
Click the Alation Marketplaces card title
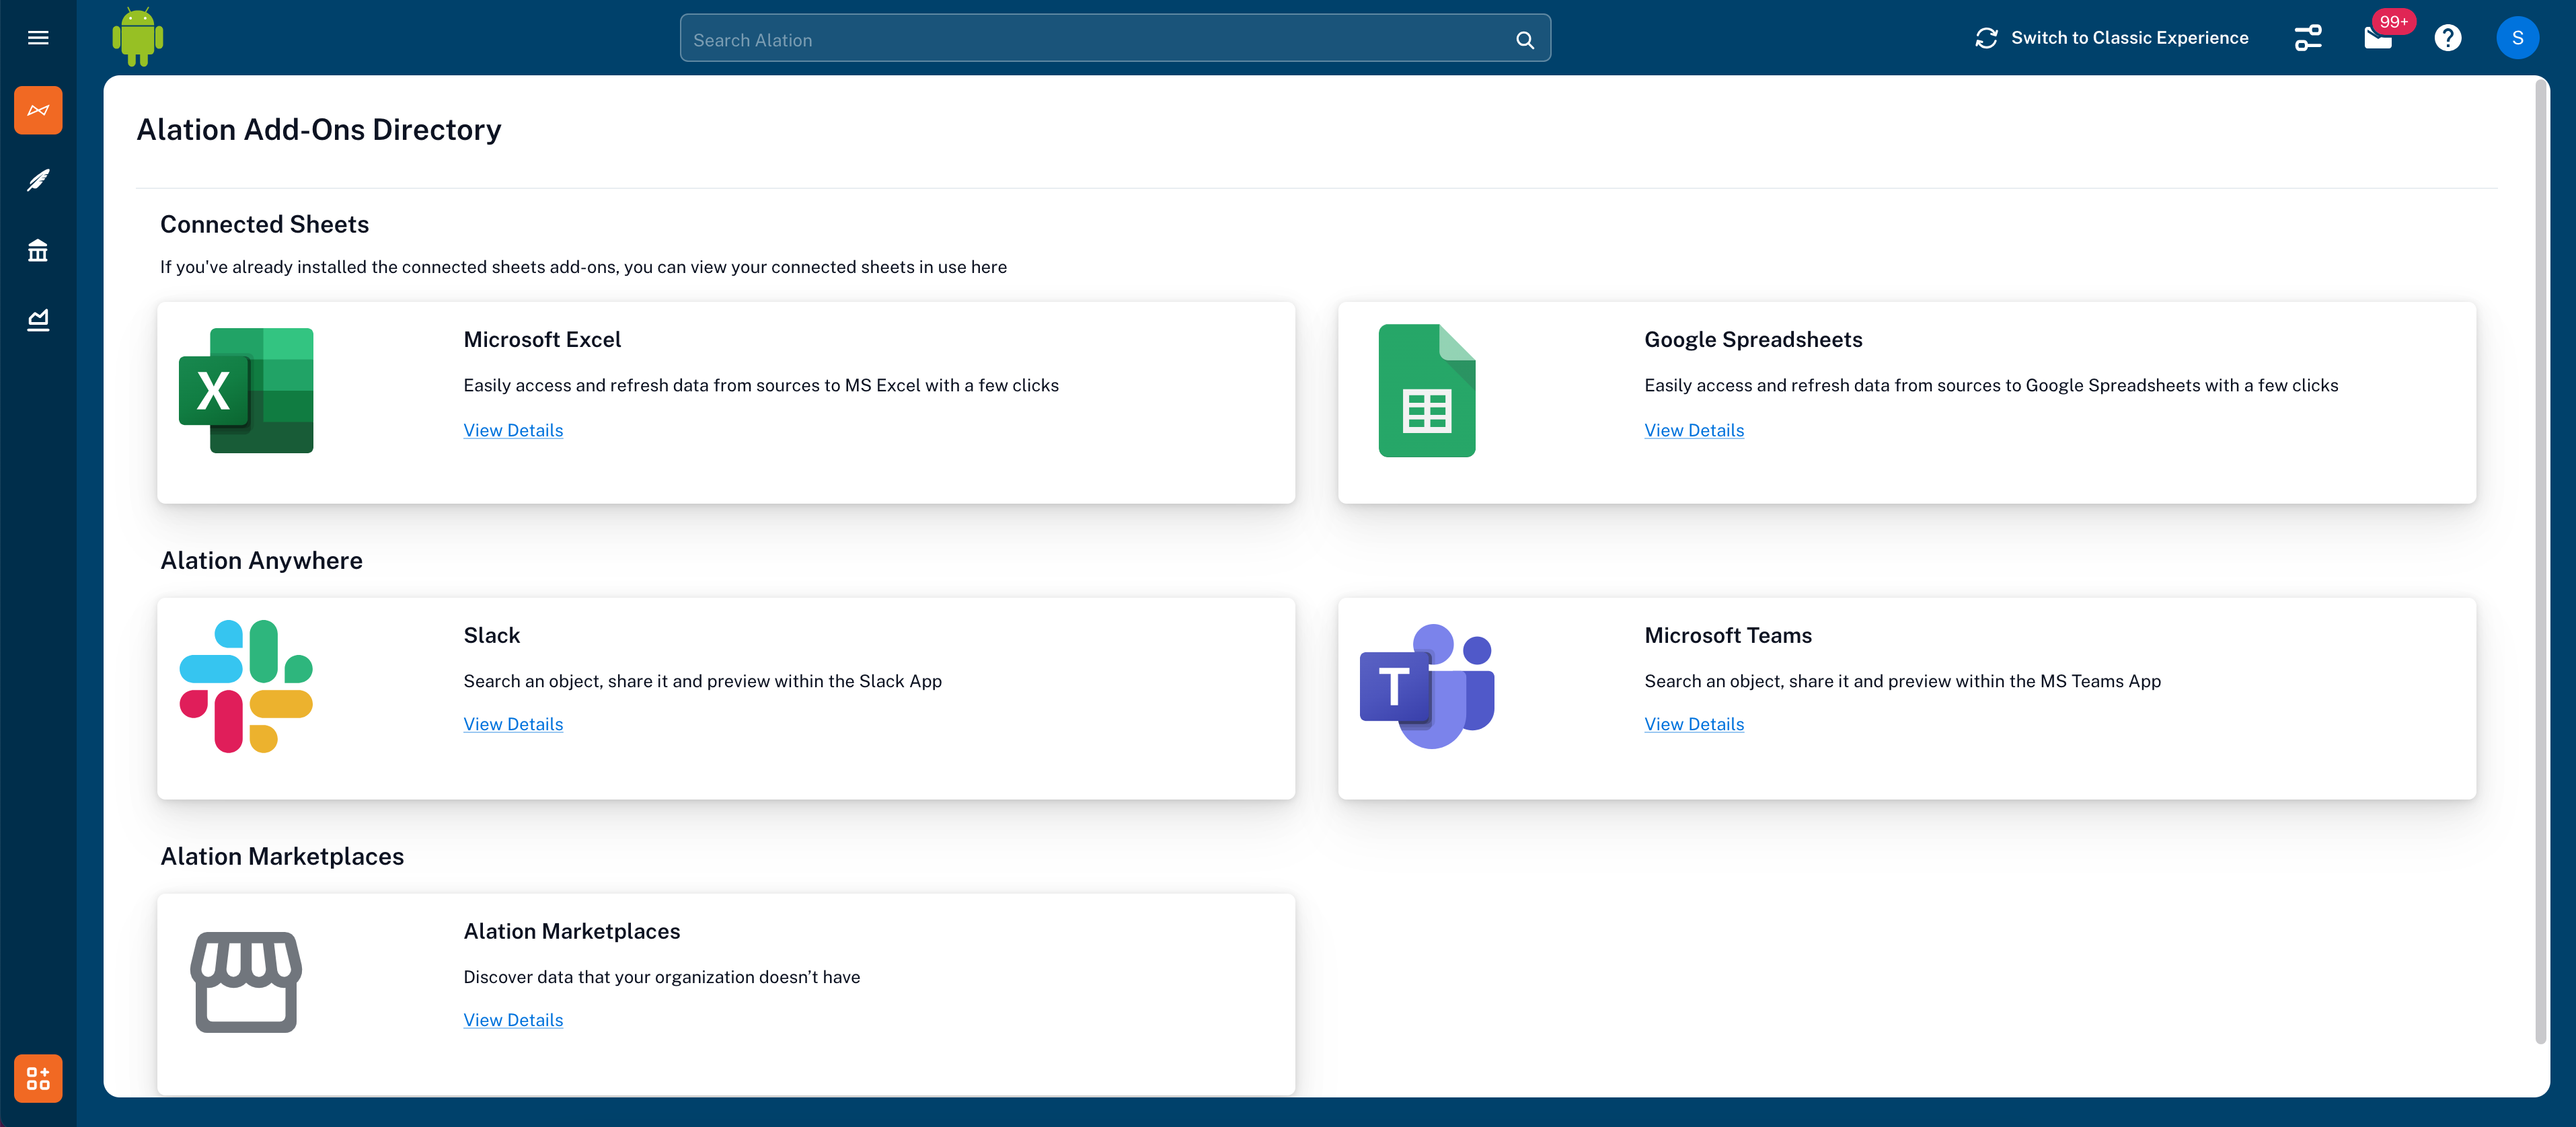(x=571, y=932)
